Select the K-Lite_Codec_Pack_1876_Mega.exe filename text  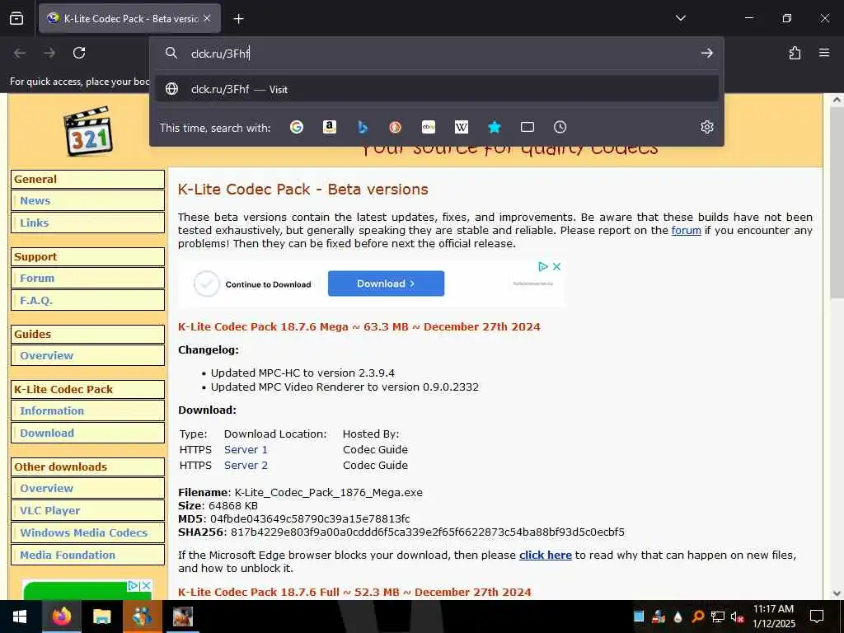coord(328,493)
